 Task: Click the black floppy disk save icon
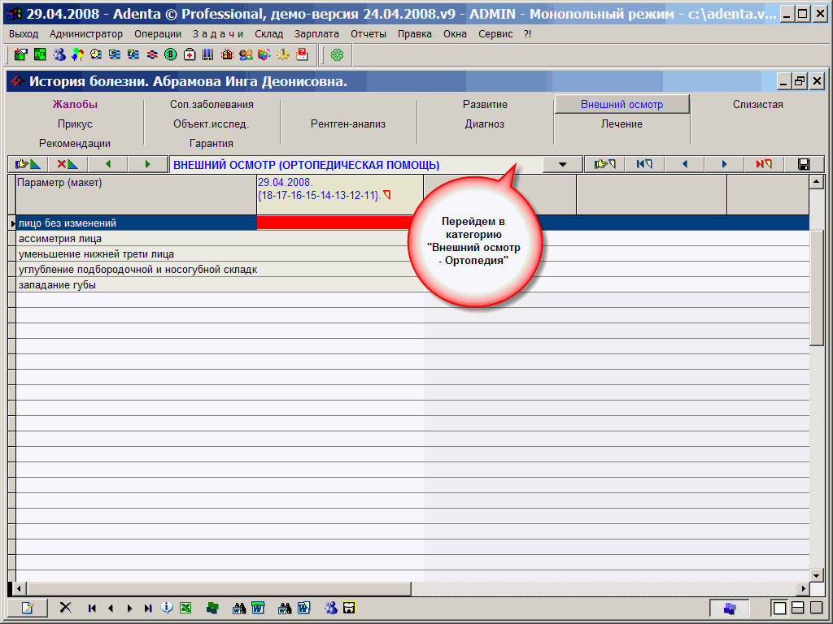coord(804,164)
